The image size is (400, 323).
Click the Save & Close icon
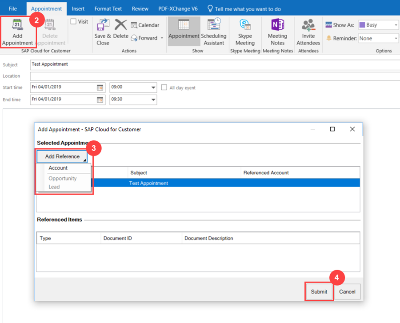coord(103,25)
